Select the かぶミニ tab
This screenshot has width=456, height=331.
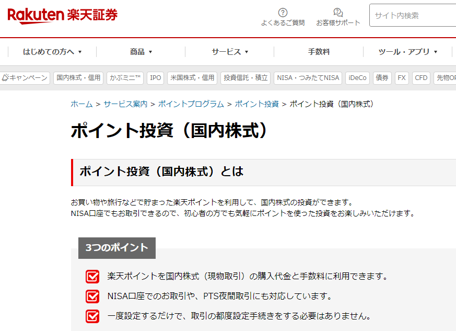point(125,78)
